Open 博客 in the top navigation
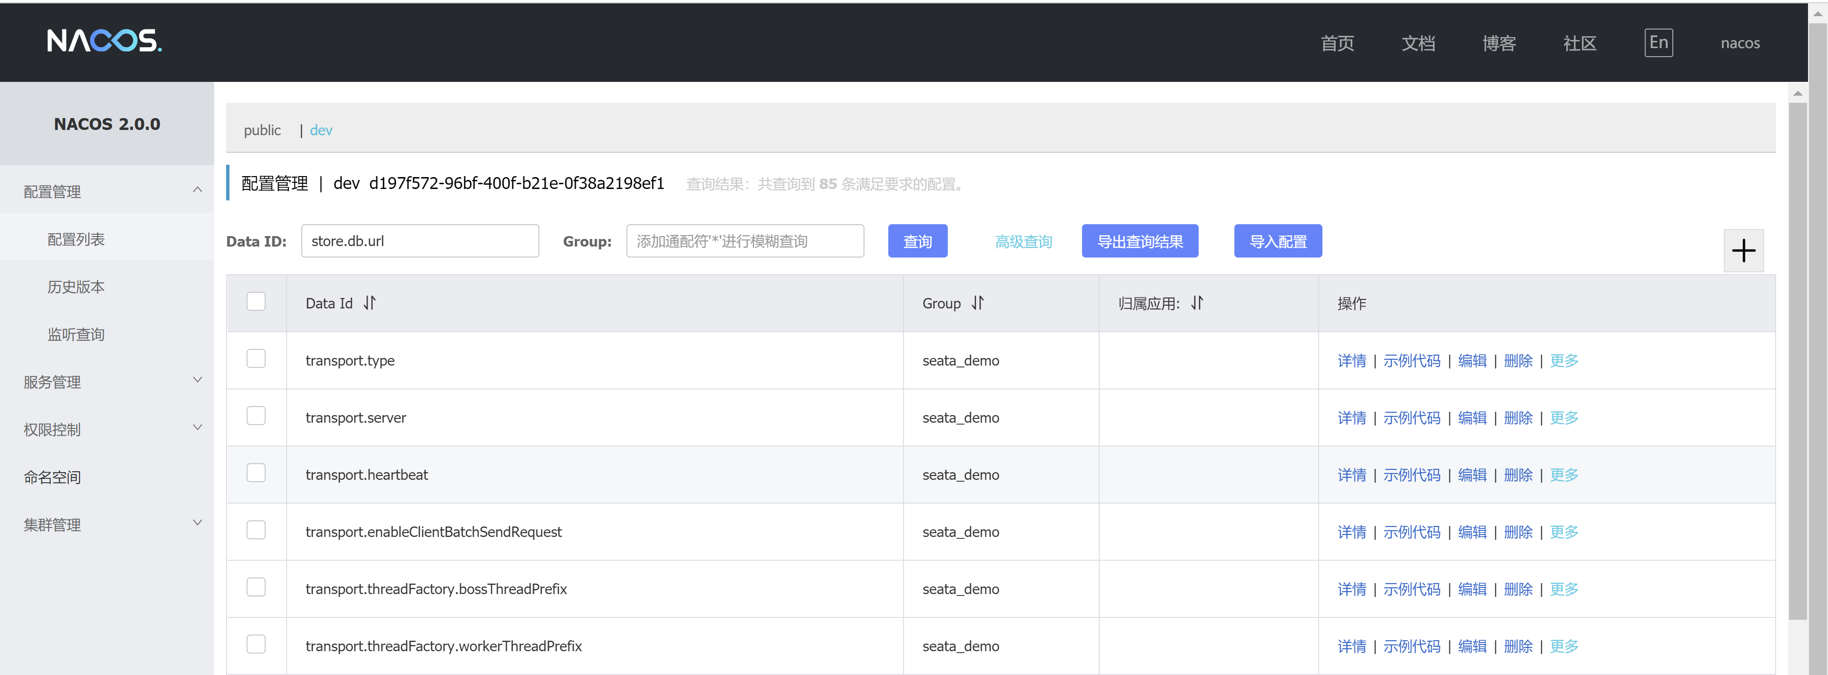 click(1499, 43)
